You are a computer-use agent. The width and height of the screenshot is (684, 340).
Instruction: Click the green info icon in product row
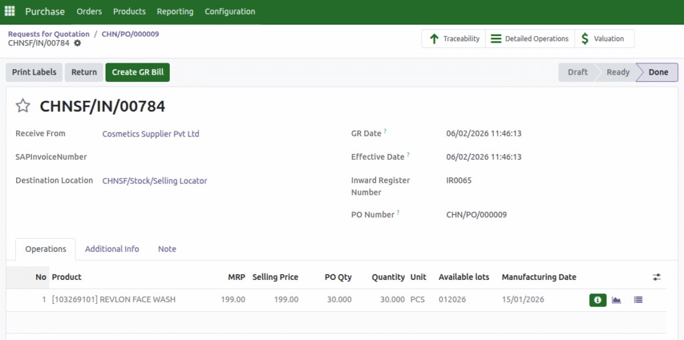tap(597, 300)
